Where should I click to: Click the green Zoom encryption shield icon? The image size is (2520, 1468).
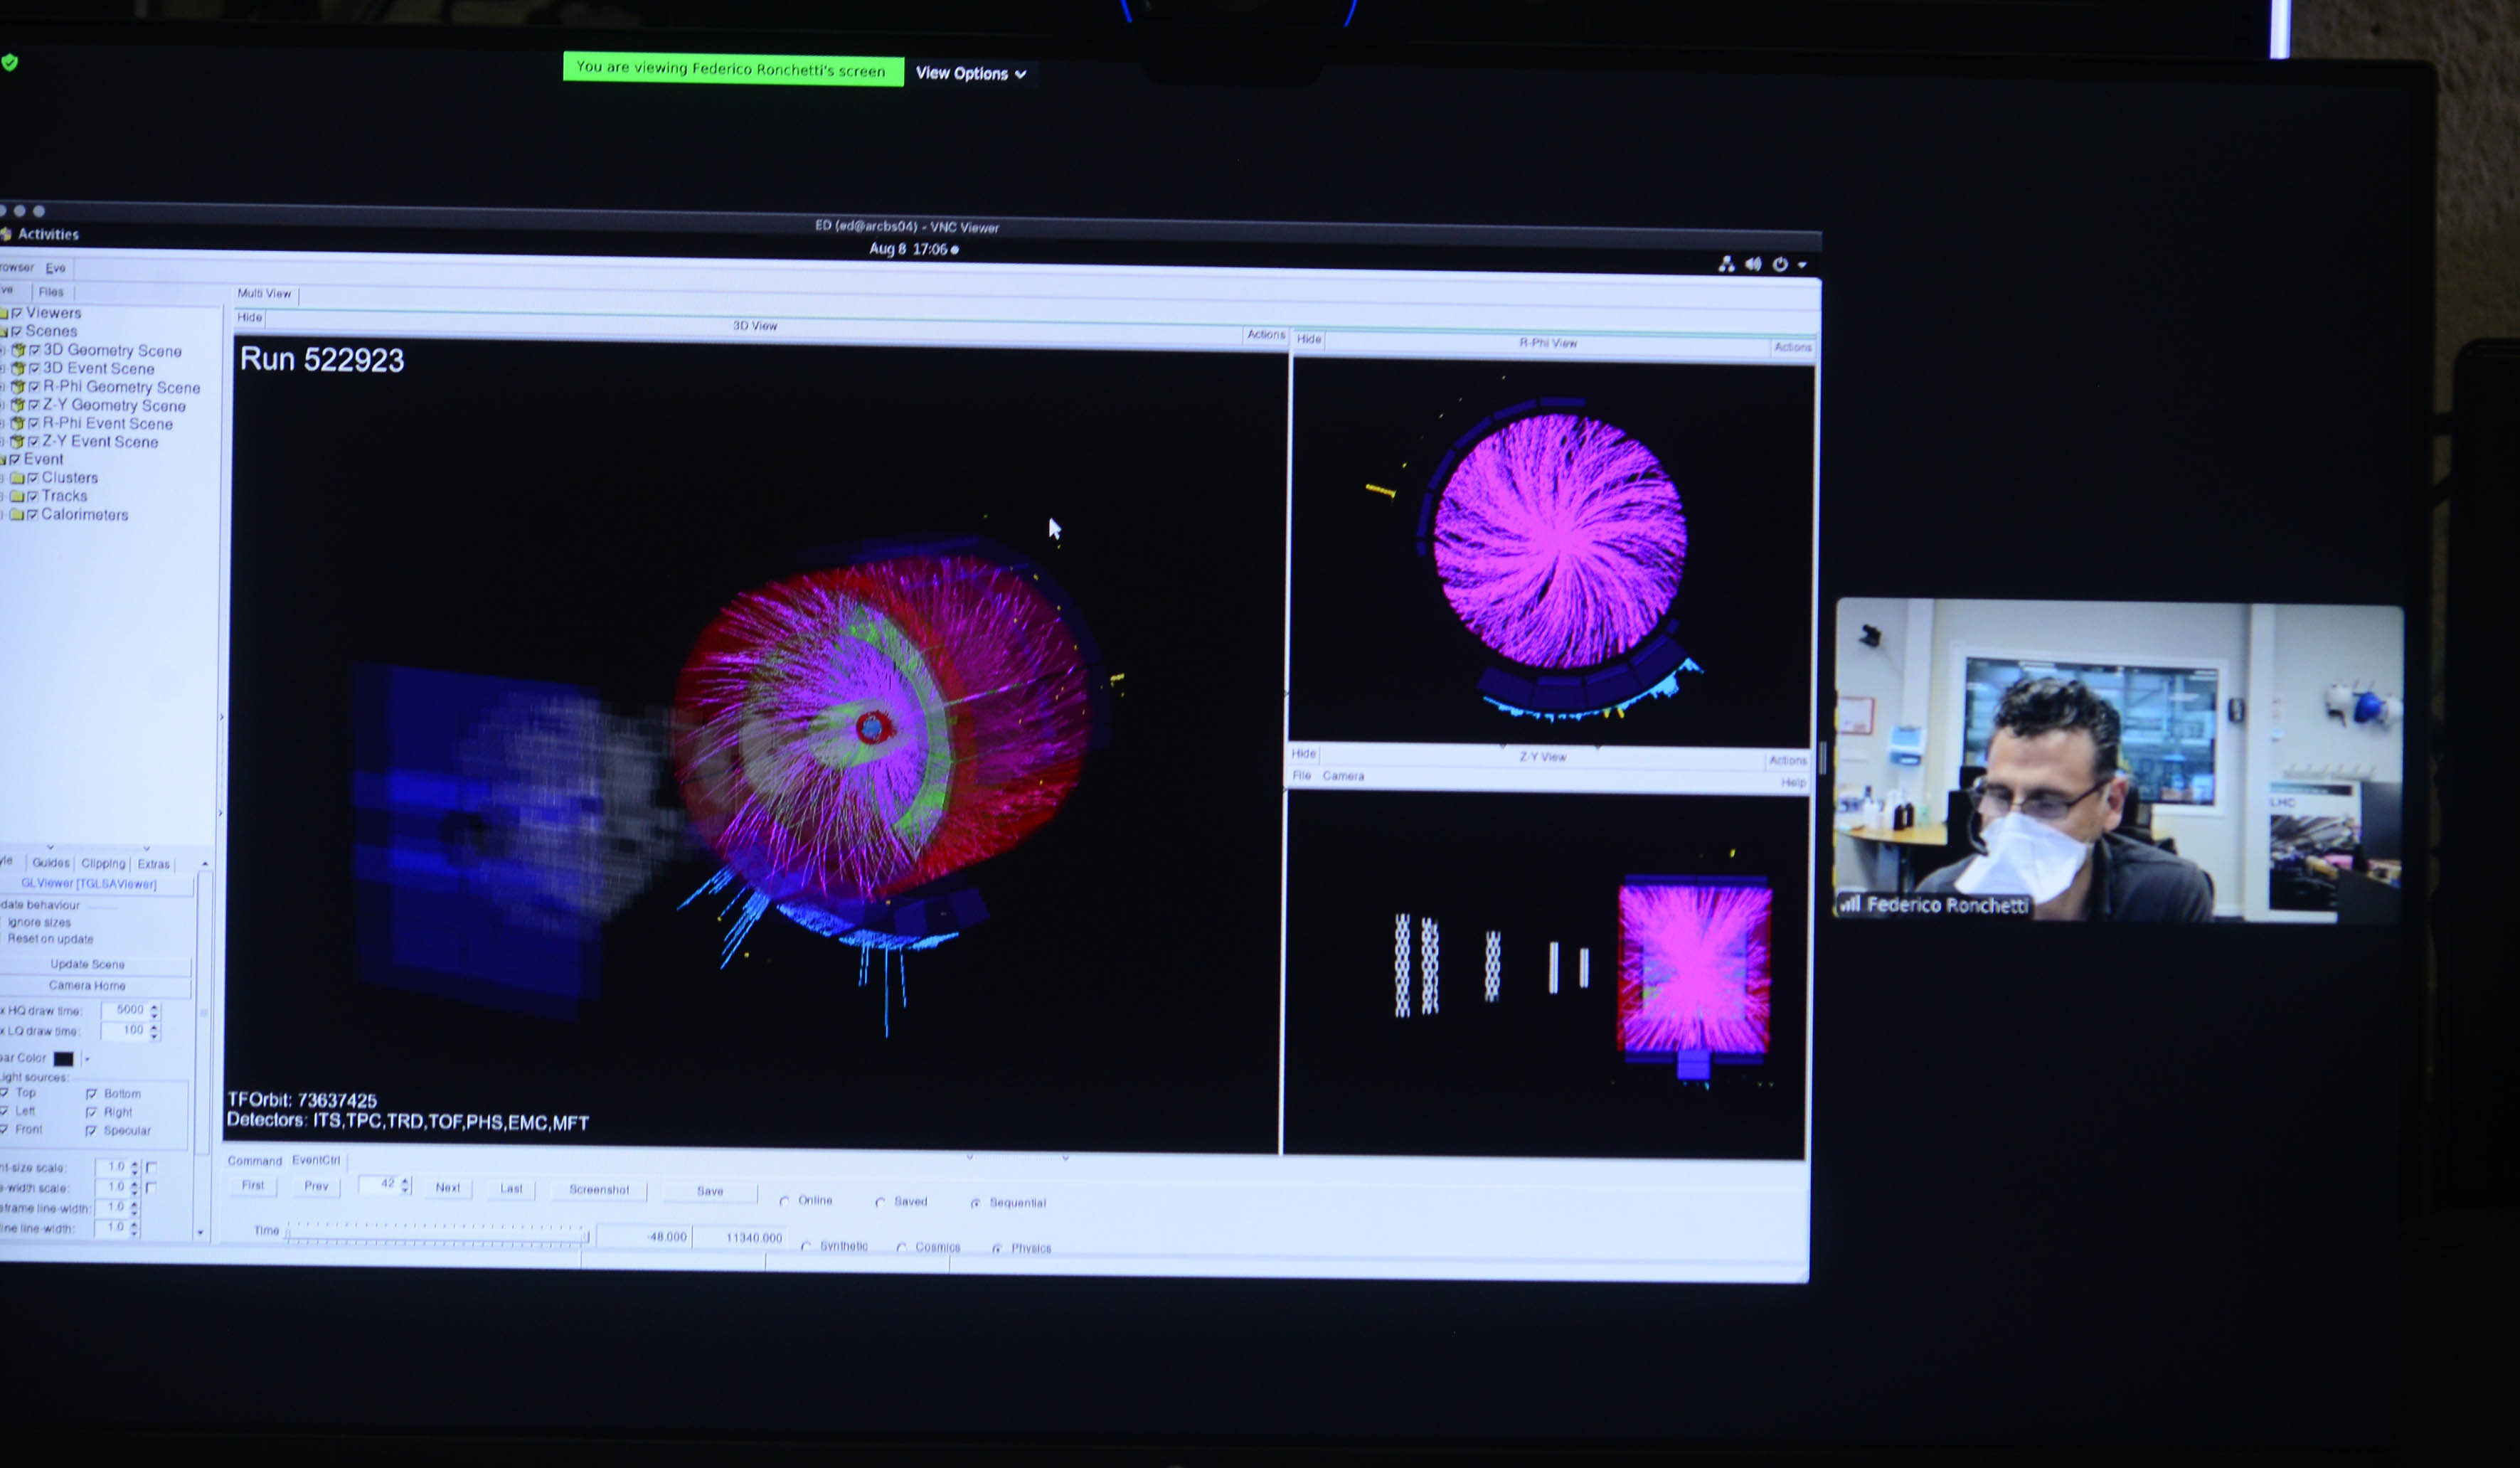coord(9,63)
